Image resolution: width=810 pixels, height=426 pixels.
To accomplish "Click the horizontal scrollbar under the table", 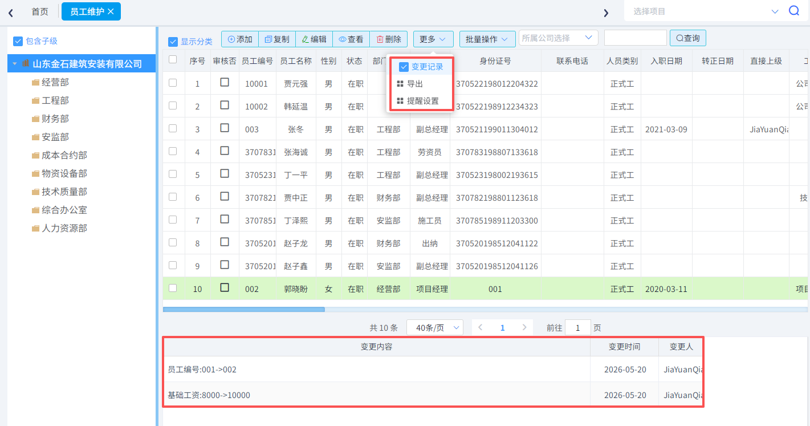I will pos(244,310).
